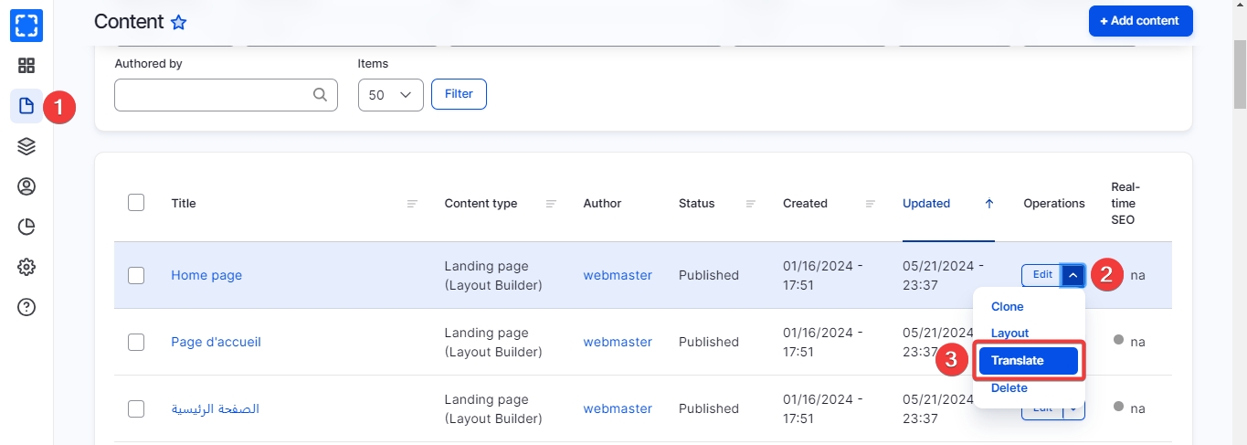Open the Configuration gear icon in sidebar
The image size is (1247, 445).
point(26,267)
